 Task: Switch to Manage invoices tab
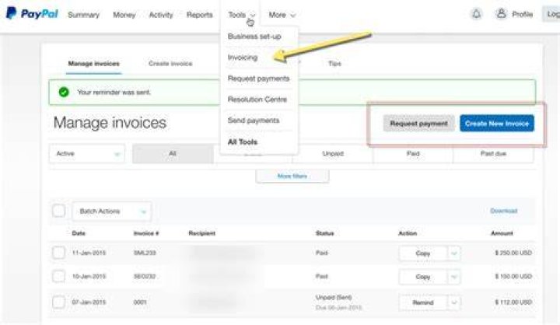(x=93, y=64)
